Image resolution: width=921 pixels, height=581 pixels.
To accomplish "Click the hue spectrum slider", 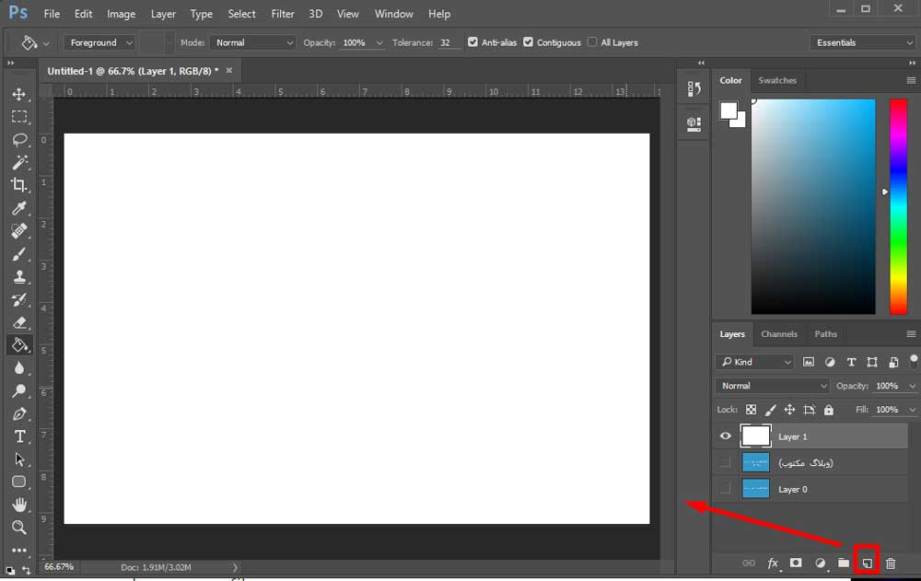I will point(898,206).
